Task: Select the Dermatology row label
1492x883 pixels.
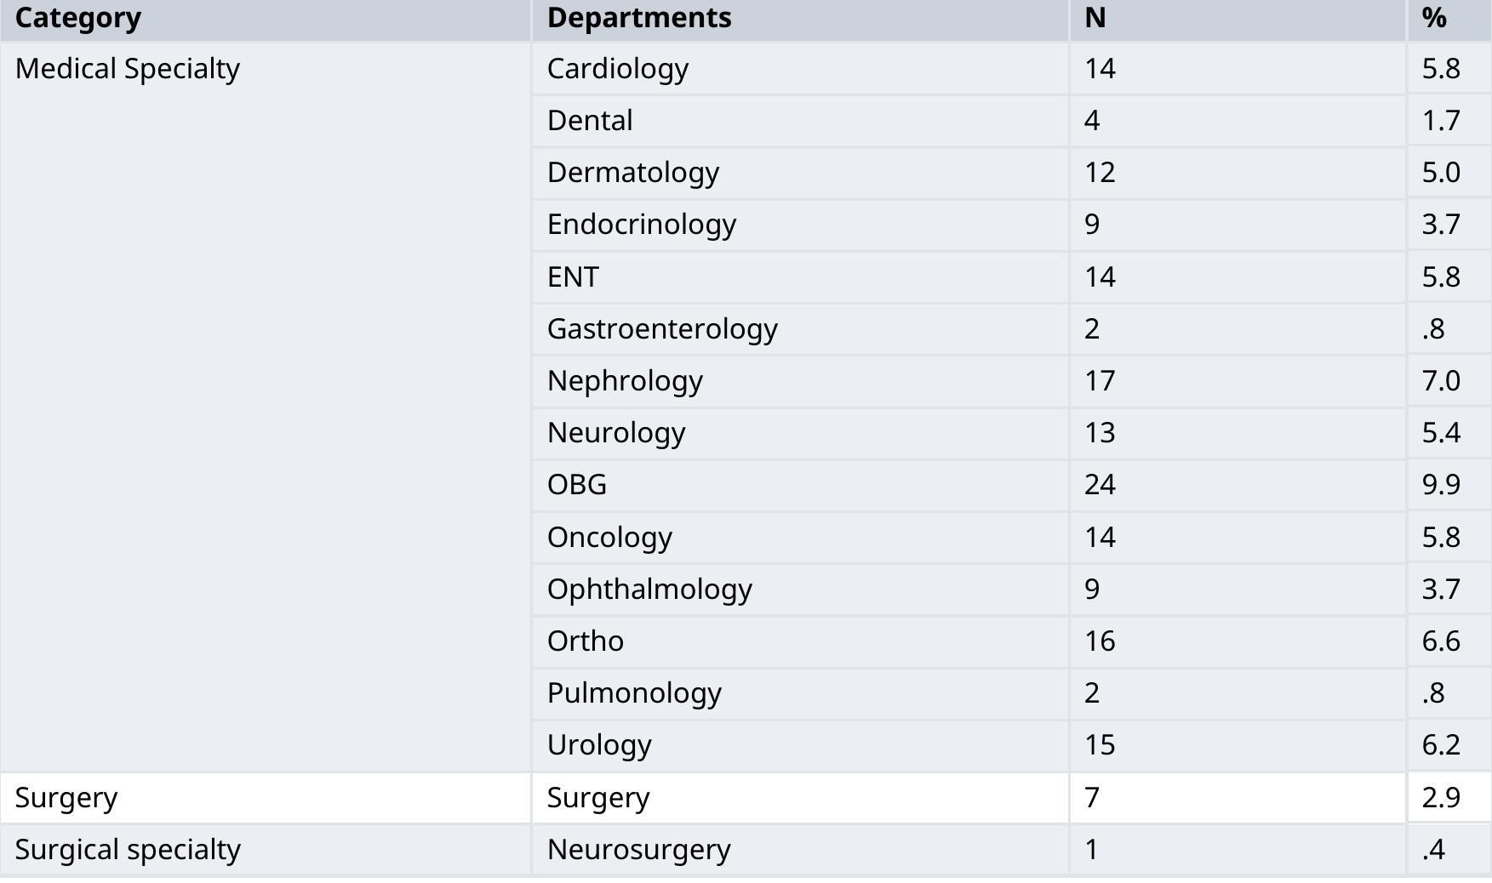Action: click(x=632, y=173)
